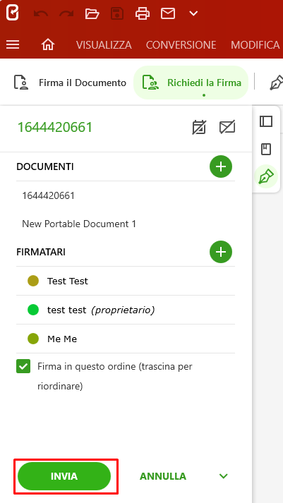Switch to the CONVERSIONE tab
Viewport: 283px width, 503px height.
(181, 45)
